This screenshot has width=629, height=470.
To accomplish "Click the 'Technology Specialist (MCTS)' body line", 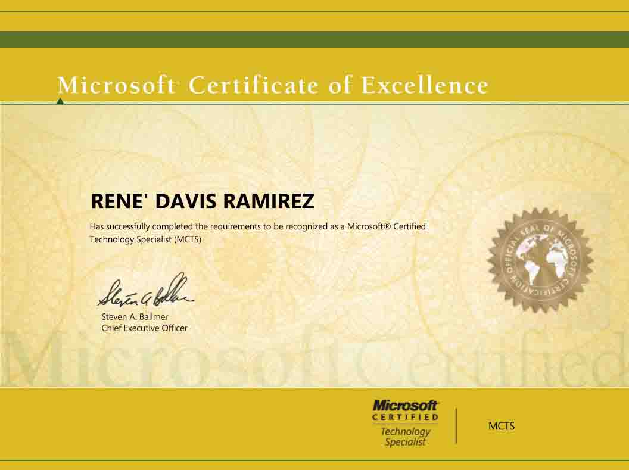I will coord(145,239).
